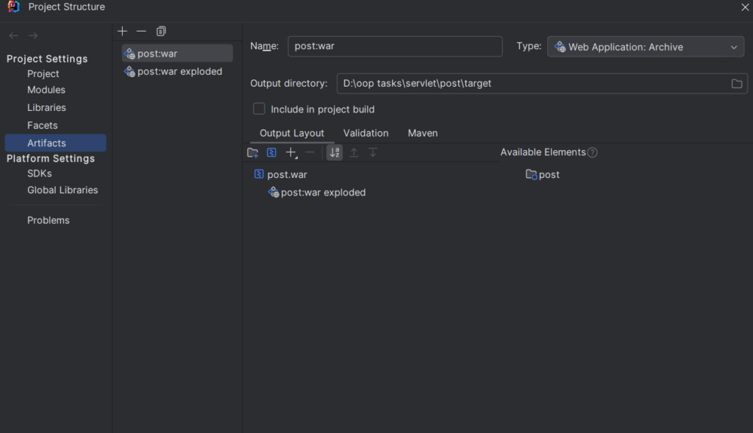Toggle sort elements by names and types
This screenshot has width=753, height=433.
tap(335, 153)
